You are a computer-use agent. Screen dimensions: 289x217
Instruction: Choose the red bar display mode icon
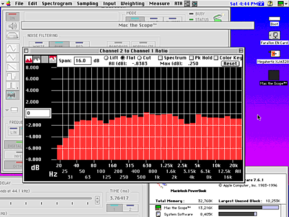click(29, 59)
